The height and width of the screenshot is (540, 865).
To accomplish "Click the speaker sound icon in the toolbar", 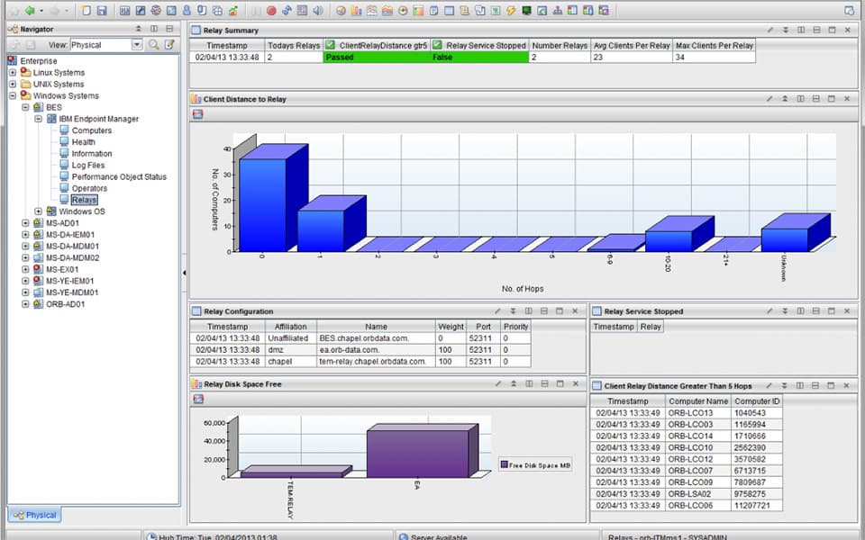I will pos(318,11).
